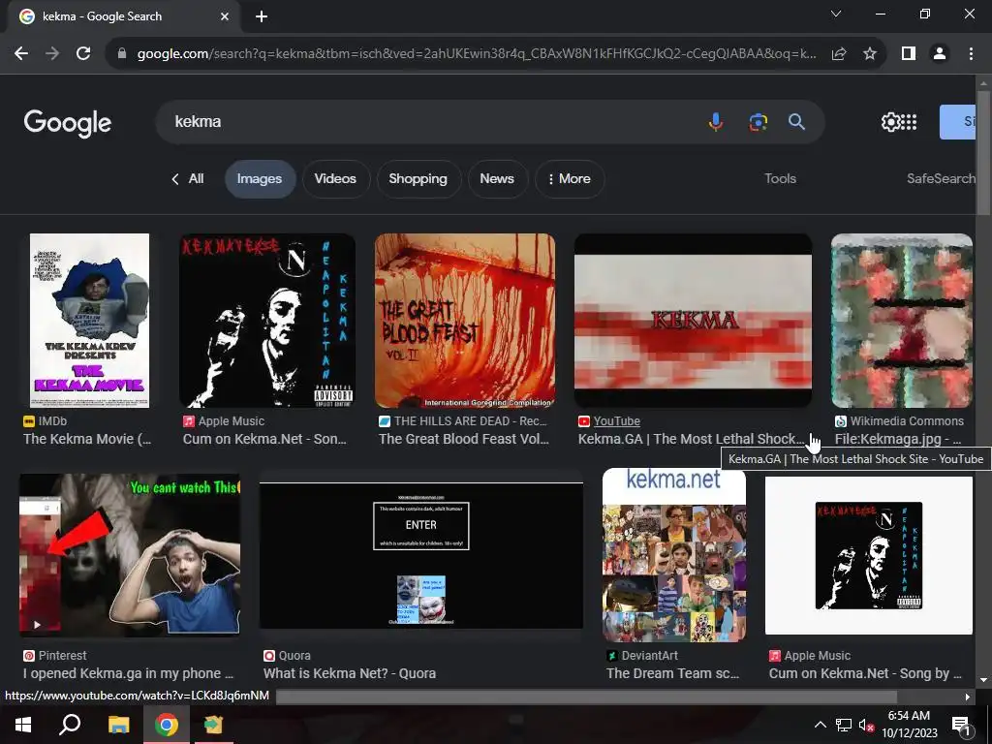Open the first 'Cum on Kekma.Net - Son...' link

[264, 439]
